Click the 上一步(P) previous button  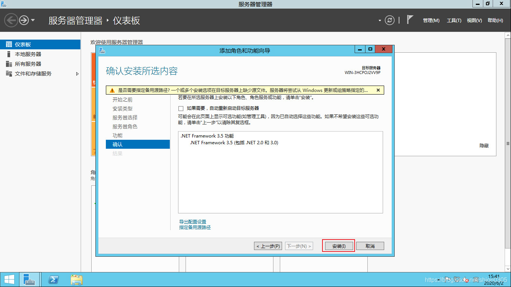pos(268,246)
